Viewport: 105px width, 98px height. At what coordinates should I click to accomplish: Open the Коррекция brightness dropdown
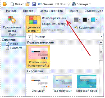(x=85, y=27)
